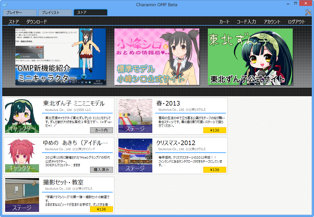The height and width of the screenshot is (217, 314).
Task: Click the 撮影セット・教室 stage thumbnail
Action: point(22,195)
